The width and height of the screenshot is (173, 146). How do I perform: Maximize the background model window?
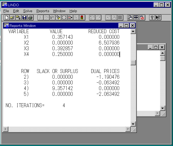(x=156, y=47)
